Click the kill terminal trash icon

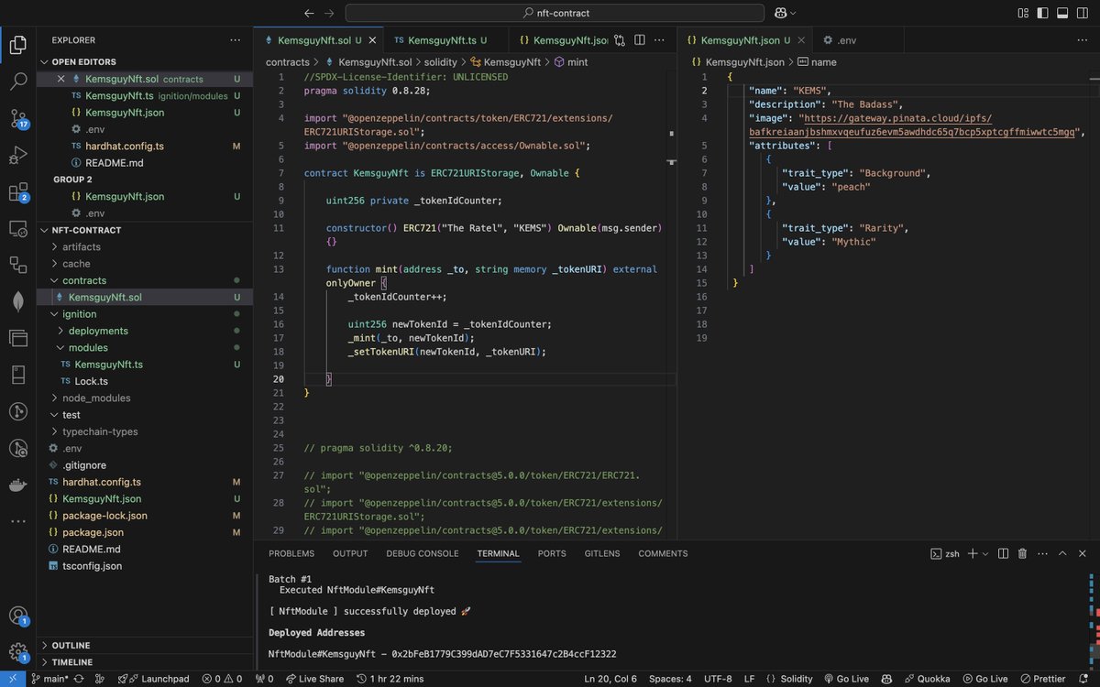(1022, 553)
